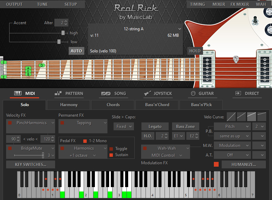Image resolution: width=272 pixels, height=200 pixels.
Task: Click the GUITAR mode circular icon
Action: [x=193, y=94]
